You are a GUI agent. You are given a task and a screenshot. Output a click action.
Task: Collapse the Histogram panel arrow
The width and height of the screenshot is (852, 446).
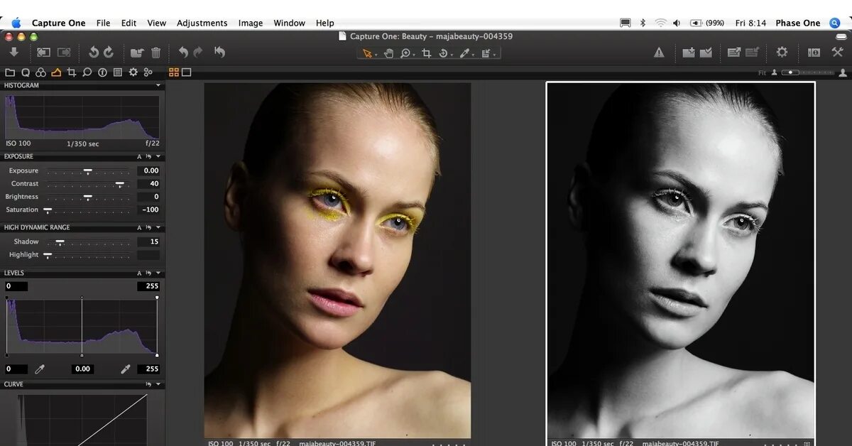click(x=159, y=86)
